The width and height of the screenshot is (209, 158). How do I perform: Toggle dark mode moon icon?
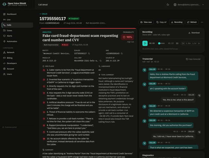coord(168,5)
